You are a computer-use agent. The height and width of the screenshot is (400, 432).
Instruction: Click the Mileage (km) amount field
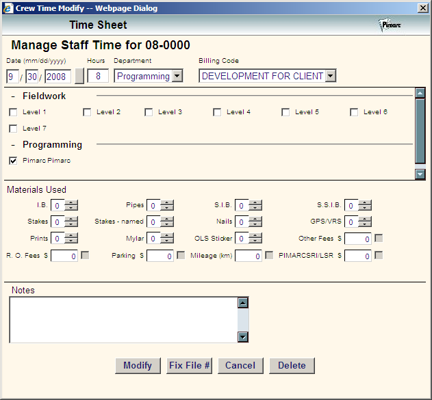pyautogui.click(x=249, y=256)
